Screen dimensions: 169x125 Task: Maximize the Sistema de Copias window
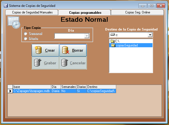[151, 5]
